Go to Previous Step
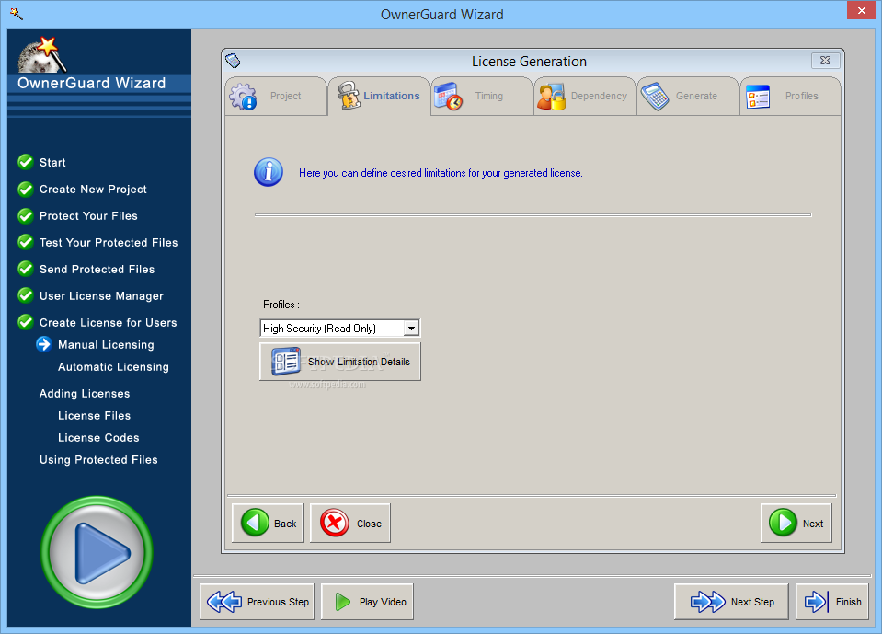Image resolution: width=882 pixels, height=634 pixels. pyautogui.click(x=258, y=602)
